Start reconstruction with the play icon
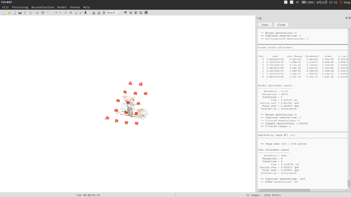 click(x=60, y=13)
